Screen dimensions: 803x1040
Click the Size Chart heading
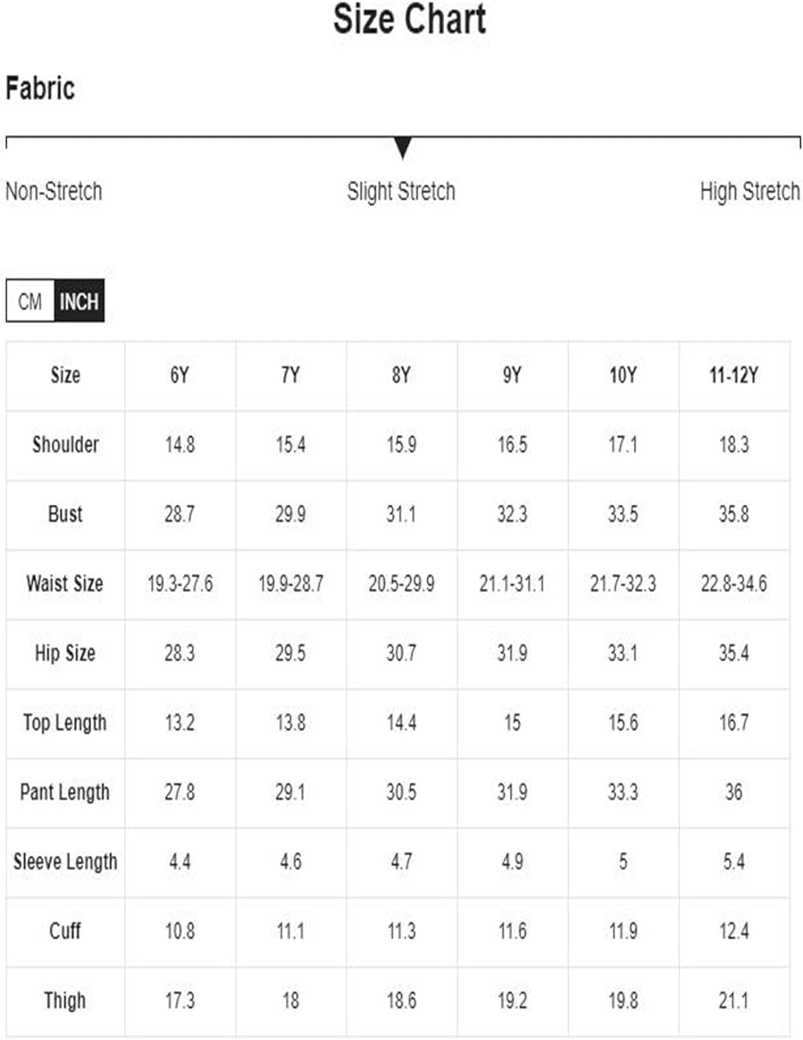pos(409,19)
